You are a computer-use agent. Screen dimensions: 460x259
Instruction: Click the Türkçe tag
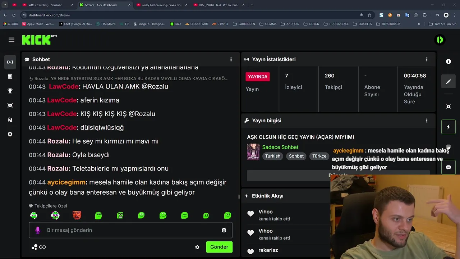coord(319,156)
